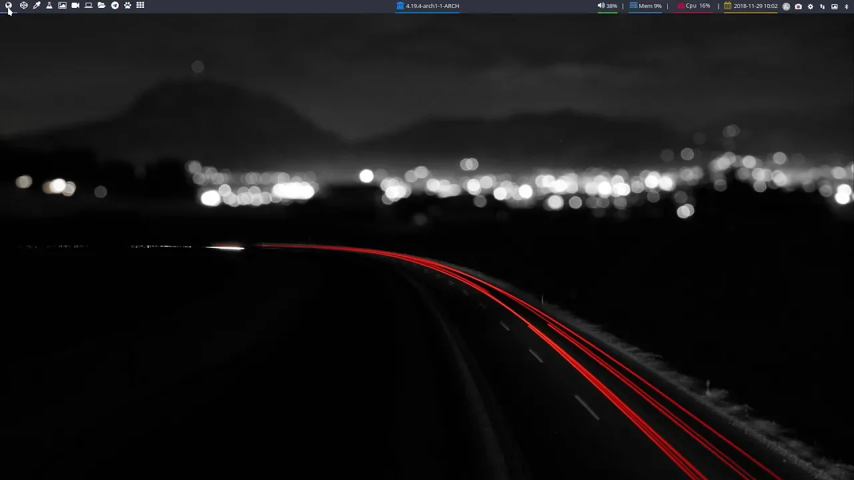Open the file manager folder icon
Viewport: 854px width, 480px height.
(101, 5)
